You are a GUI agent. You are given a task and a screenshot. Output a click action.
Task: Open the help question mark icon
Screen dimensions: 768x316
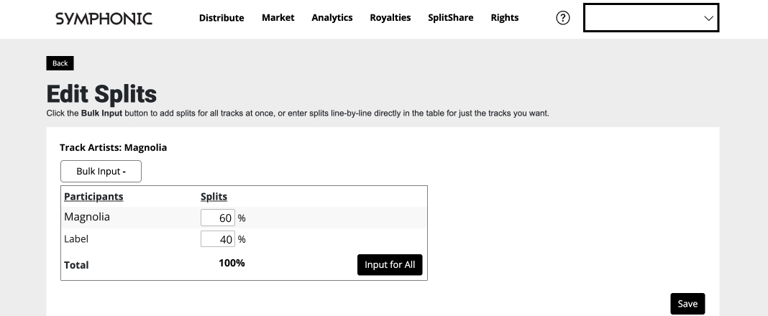pyautogui.click(x=563, y=19)
